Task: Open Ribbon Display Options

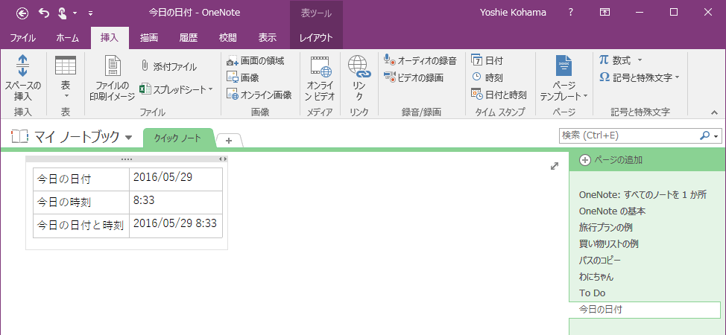Action: point(605,13)
